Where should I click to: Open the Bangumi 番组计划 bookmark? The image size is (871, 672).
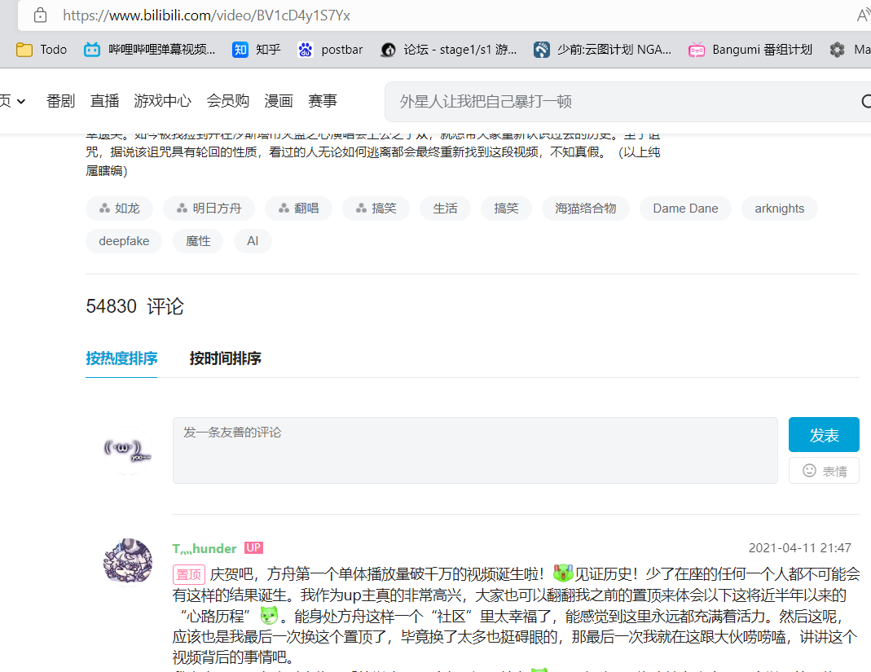pos(750,50)
